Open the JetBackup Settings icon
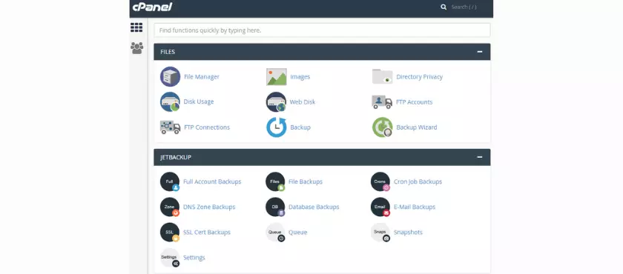 coord(170,258)
